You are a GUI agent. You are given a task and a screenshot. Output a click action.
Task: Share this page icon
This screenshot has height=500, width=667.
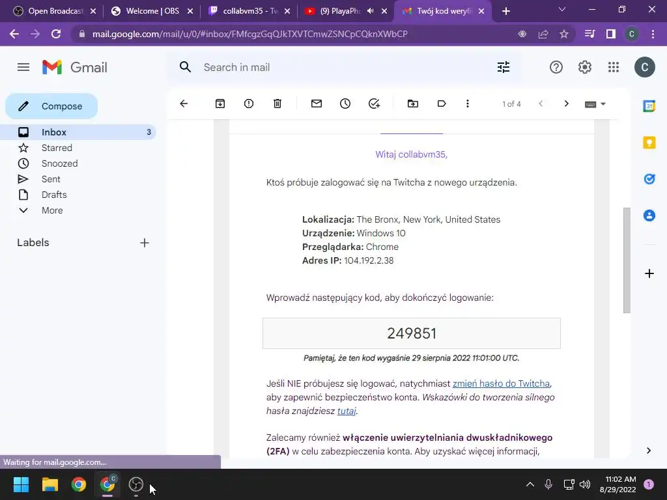tap(543, 34)
